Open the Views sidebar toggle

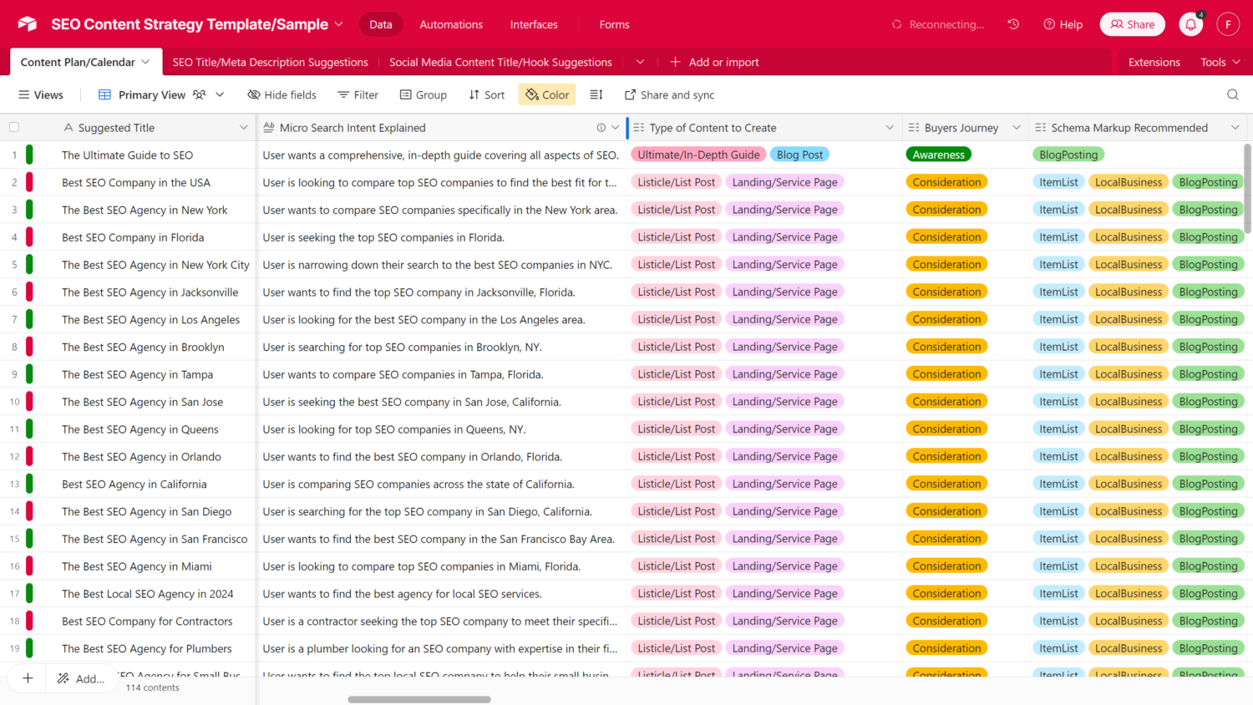point(41,95)
